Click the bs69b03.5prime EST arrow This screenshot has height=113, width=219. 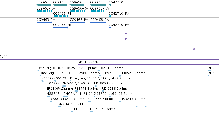coord(110,96)
